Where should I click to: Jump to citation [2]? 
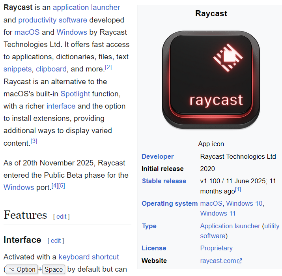point(108,68)
